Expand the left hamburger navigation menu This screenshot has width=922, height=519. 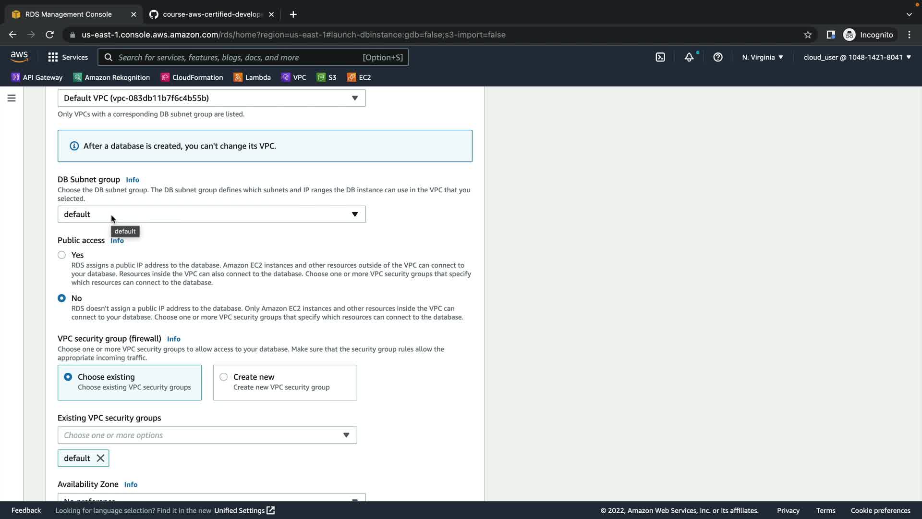coord(12,98)
